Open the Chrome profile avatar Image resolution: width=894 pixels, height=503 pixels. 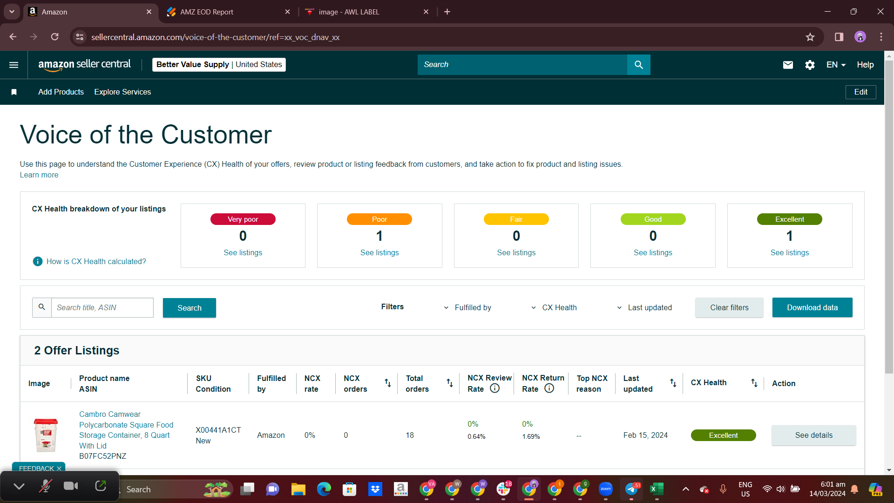(x=860, y=37)
